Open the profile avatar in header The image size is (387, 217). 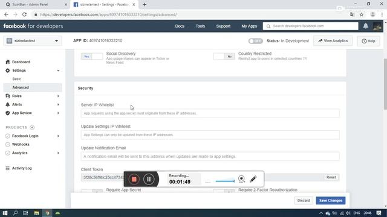tap(377, 26)
